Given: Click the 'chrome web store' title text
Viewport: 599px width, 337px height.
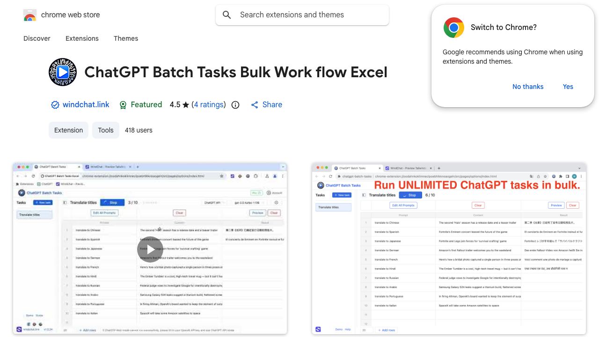Looking at the screenshot, I should (x=71, y=15).
